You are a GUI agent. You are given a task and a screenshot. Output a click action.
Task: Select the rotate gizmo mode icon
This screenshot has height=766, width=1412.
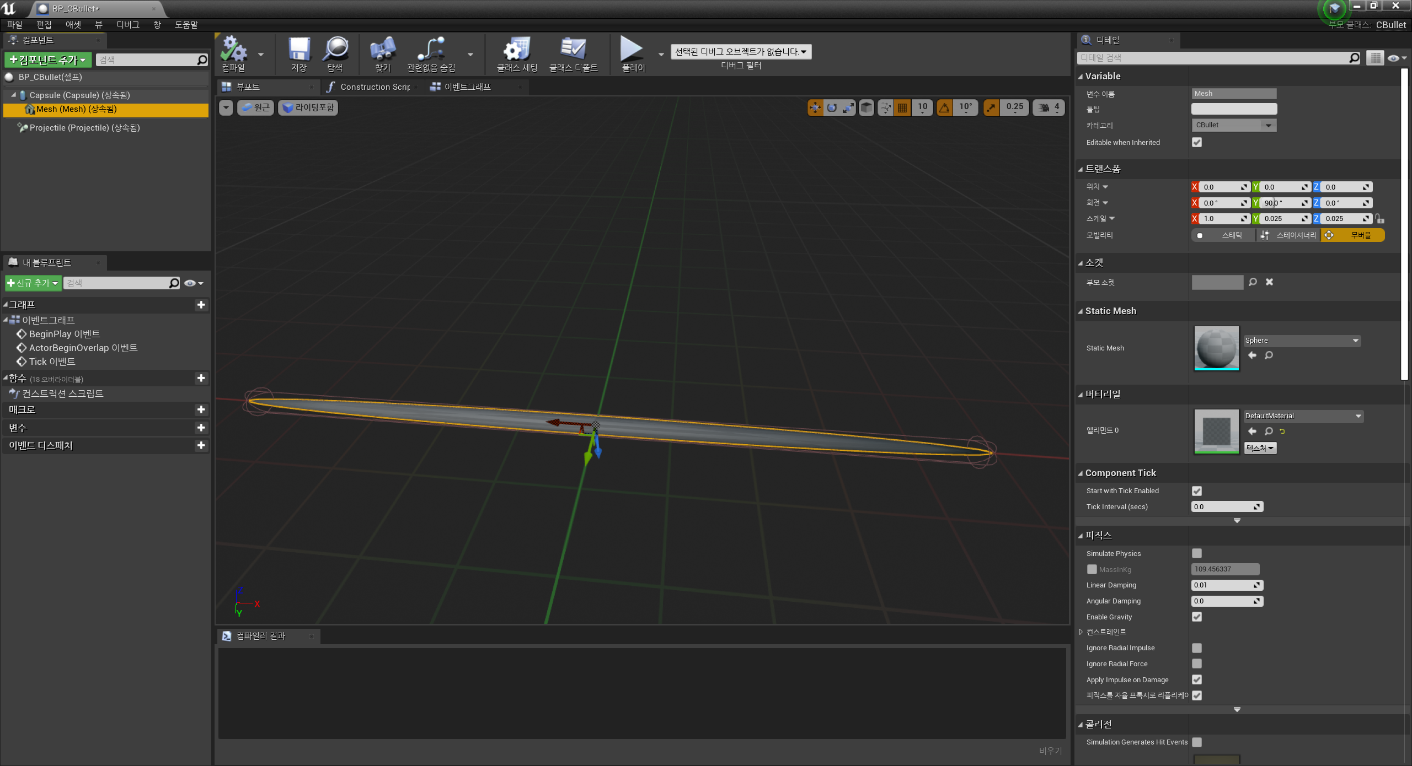(832, 107)
